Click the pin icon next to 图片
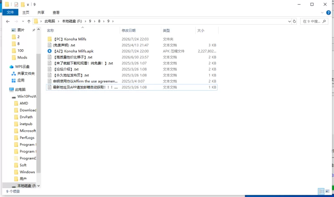334x197 pixels. (33, 30)
